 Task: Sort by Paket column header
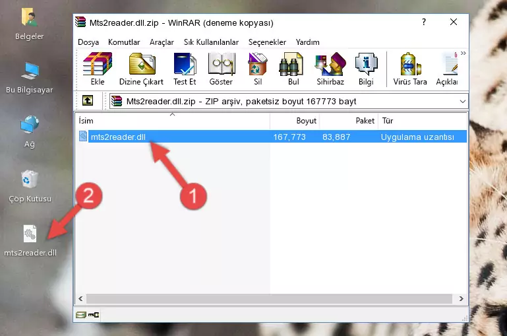click(349, 121)
